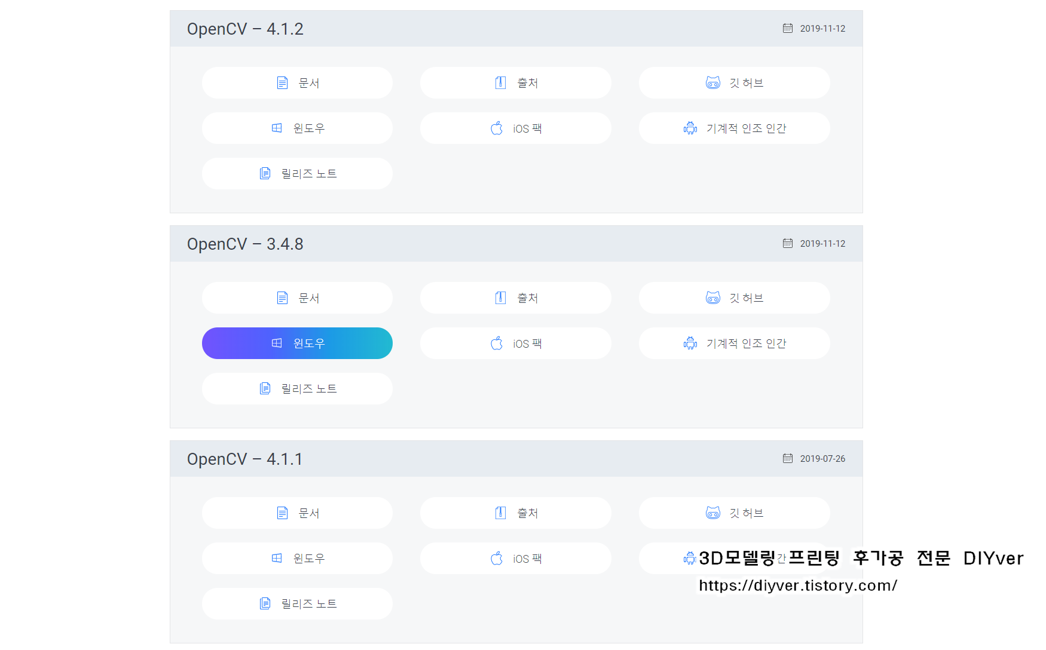Open 문서 label for OpenCV 4.1.2

(x=309, y=83)
